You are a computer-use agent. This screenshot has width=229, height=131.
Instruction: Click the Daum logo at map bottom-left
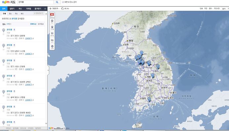coord(51,128)
